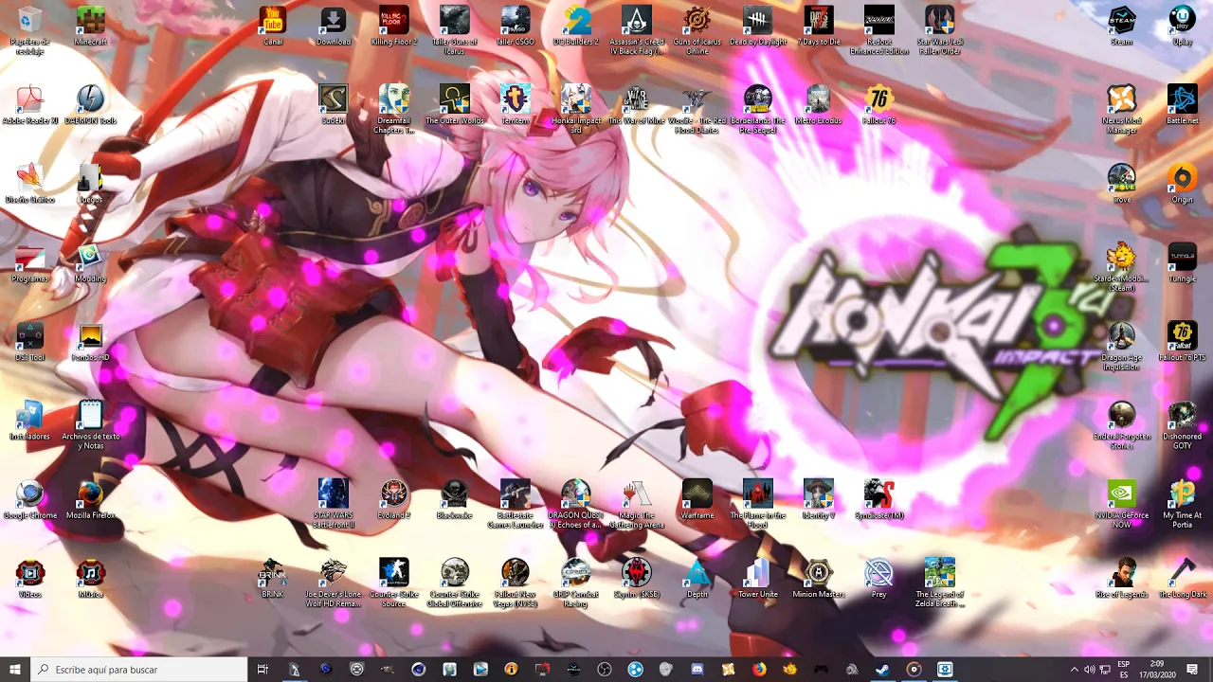The width and height of the screenshot is (1213, 682).
Task: Open the Instaladores folder icon
Action: click(30, 420)
